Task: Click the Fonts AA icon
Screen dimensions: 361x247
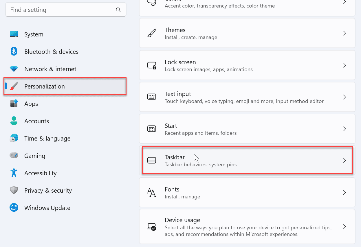Action: (152, 193)
